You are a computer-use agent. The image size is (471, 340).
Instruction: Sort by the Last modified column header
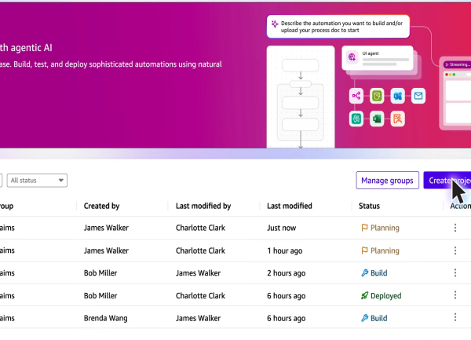[289, 206]
